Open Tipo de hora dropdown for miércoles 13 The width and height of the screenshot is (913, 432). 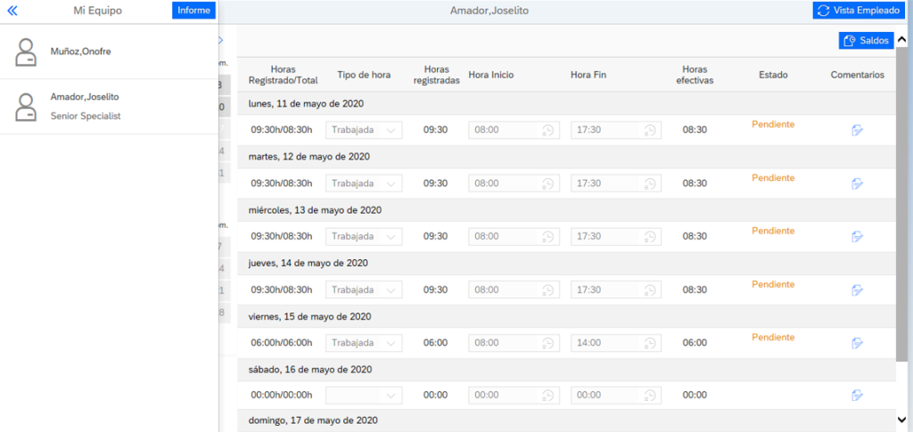tap(364, 237)
